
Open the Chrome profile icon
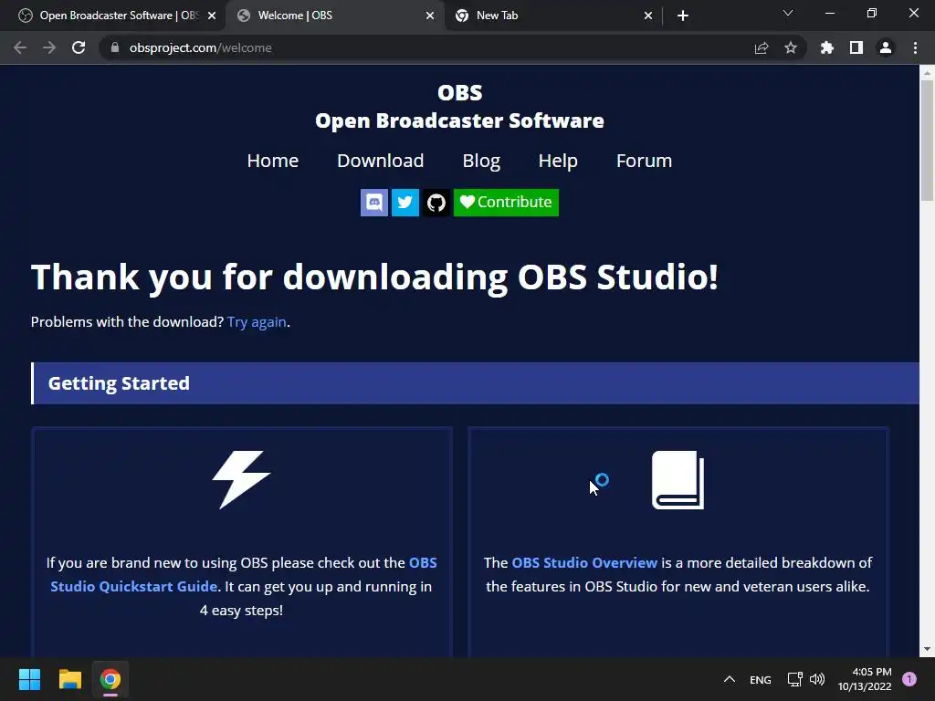886,47
